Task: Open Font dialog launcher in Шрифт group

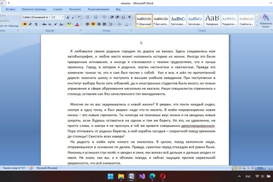Action: pyautogui.click(x=81, y=30)
